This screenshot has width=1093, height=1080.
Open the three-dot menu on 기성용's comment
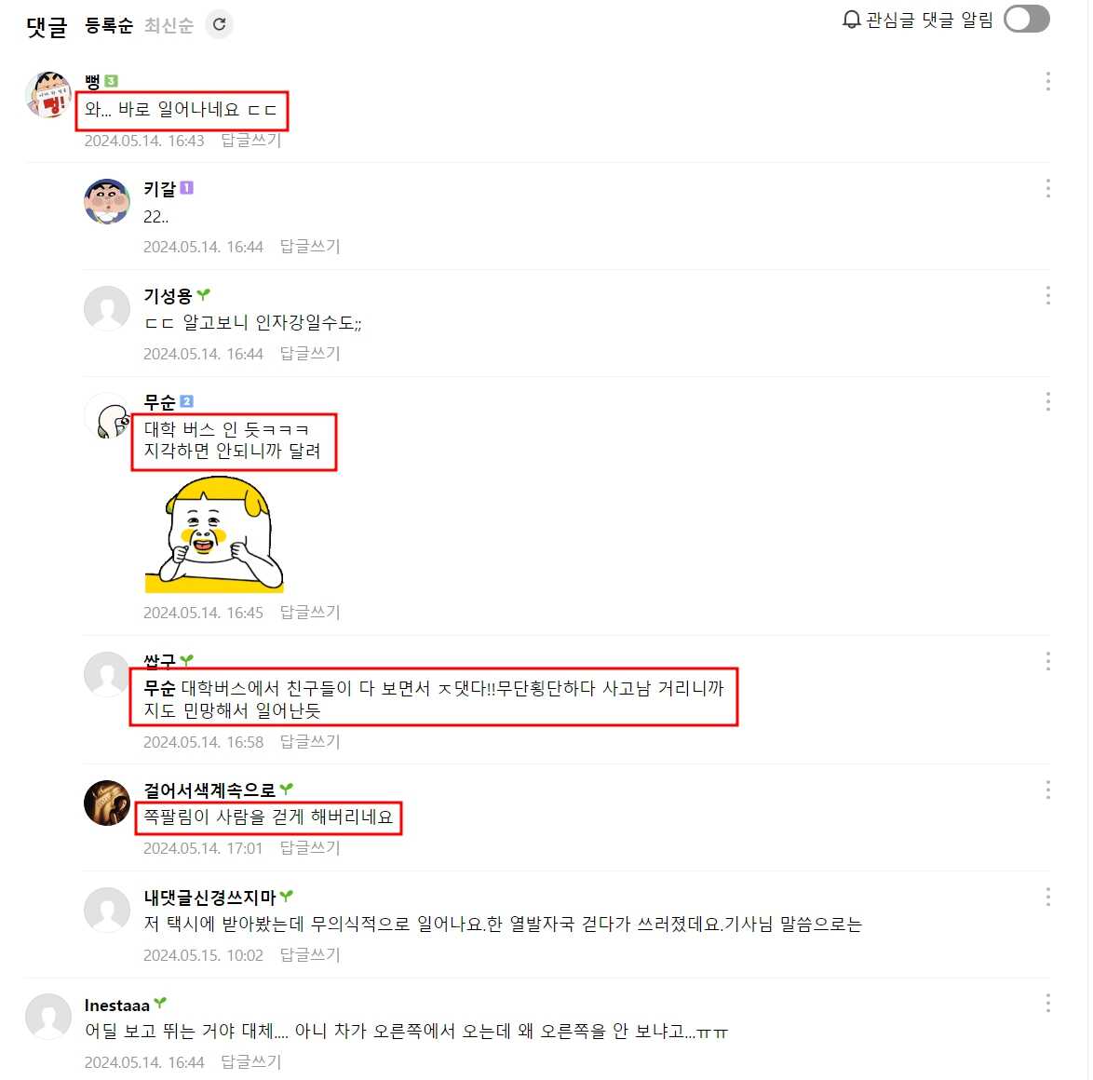pos(1047,296)
